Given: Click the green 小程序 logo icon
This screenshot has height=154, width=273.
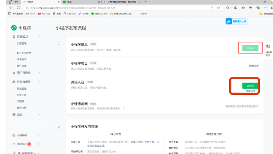Looking at the screenshot, I should click(x=14, y=28).
